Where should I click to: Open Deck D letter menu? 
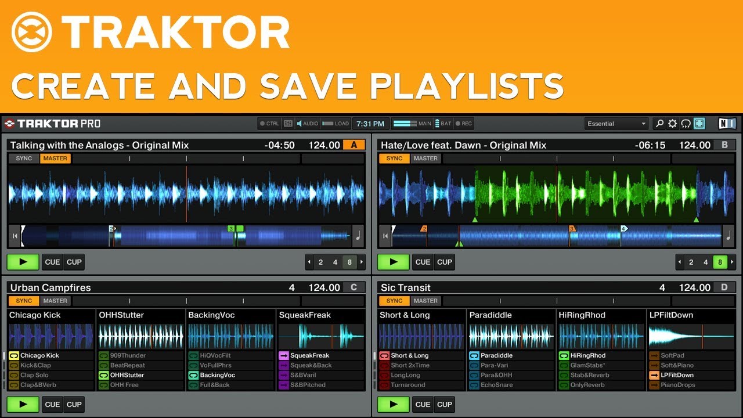click(x=724, y=287)
